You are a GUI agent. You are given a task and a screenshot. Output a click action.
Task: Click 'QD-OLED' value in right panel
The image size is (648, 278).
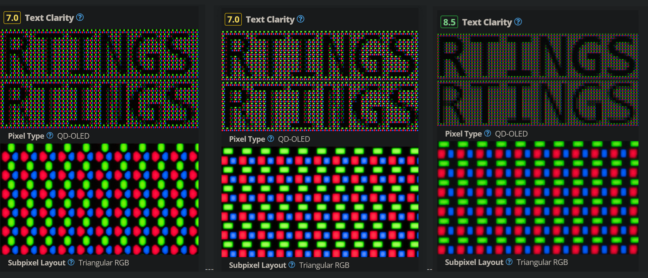point(511,134)
